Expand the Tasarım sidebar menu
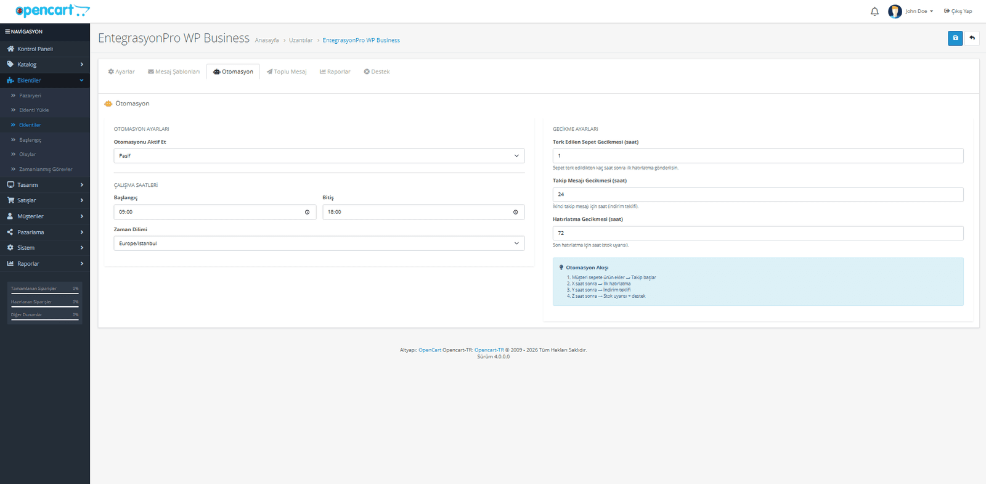 [x=45, y=185]
